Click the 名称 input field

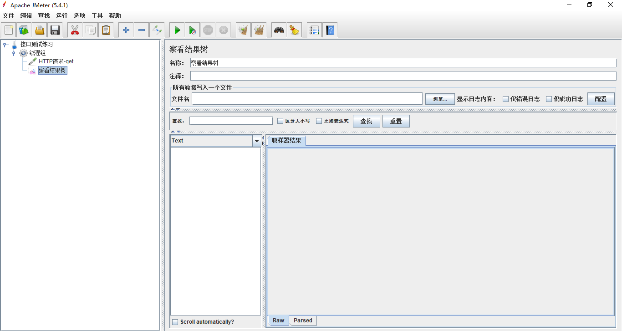tap(403, 63)
